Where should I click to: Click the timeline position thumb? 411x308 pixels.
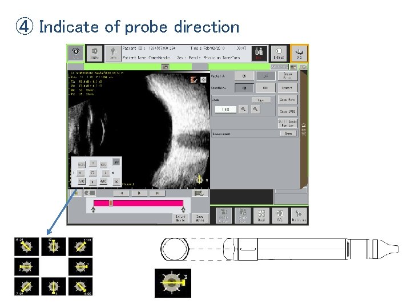(x=111, y=203)
